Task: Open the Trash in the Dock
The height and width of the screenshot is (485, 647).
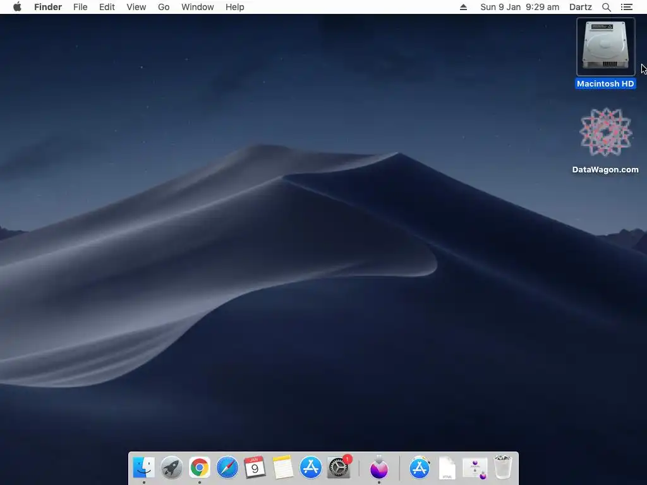Action: click(502, 467)
